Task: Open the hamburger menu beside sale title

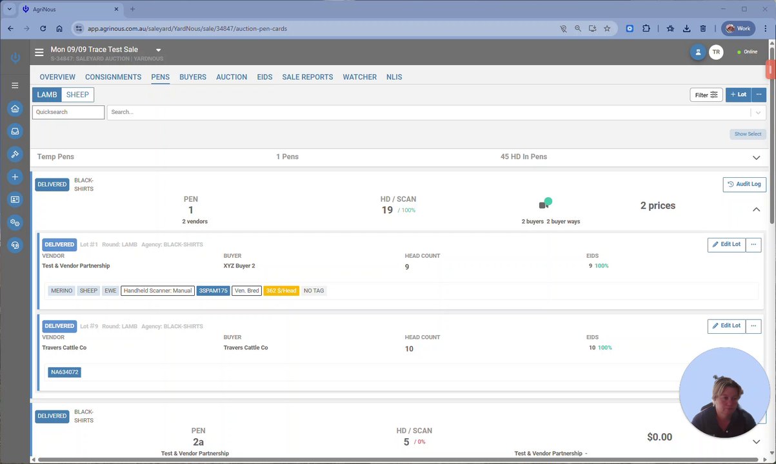Action: (x=39, y=53)
